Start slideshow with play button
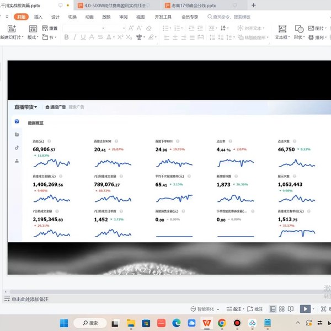 [305, 309]
